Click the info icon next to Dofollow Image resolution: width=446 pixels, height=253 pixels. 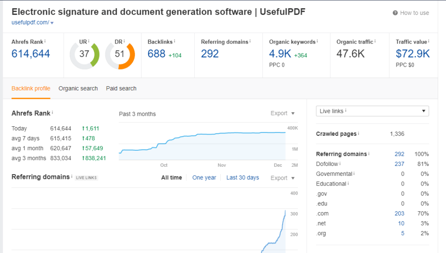[x=340, y=163]
